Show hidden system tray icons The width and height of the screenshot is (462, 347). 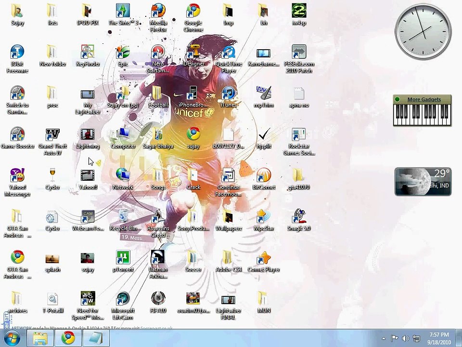click(384, 338)
